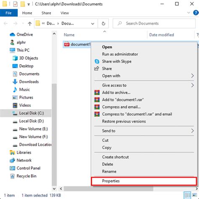Screen dimensions: 199x199
Task: Click the Share arrow icon in menu
Action: pos(97,68)
